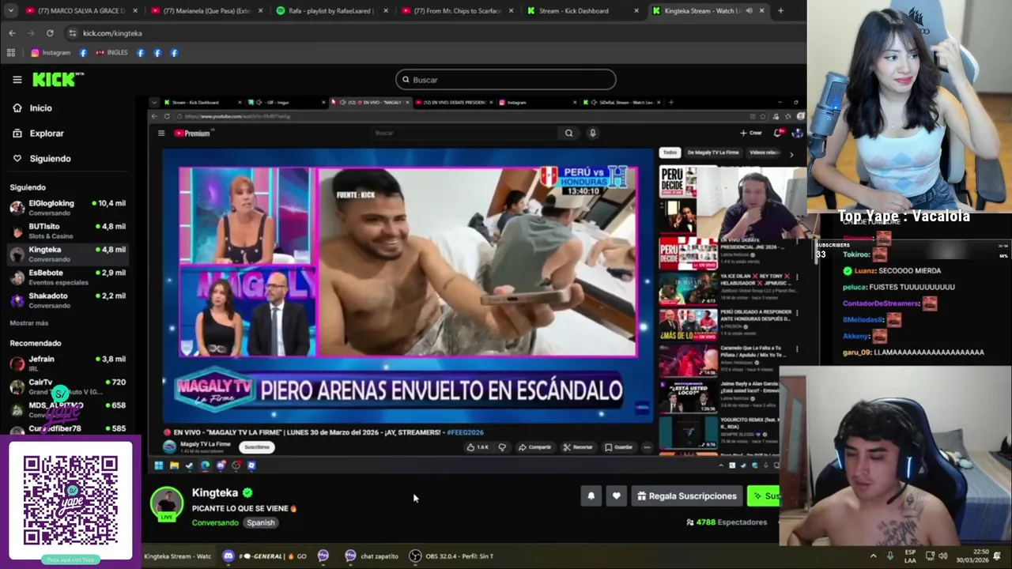Open the Kick hamburger menu

pos(17,80)
